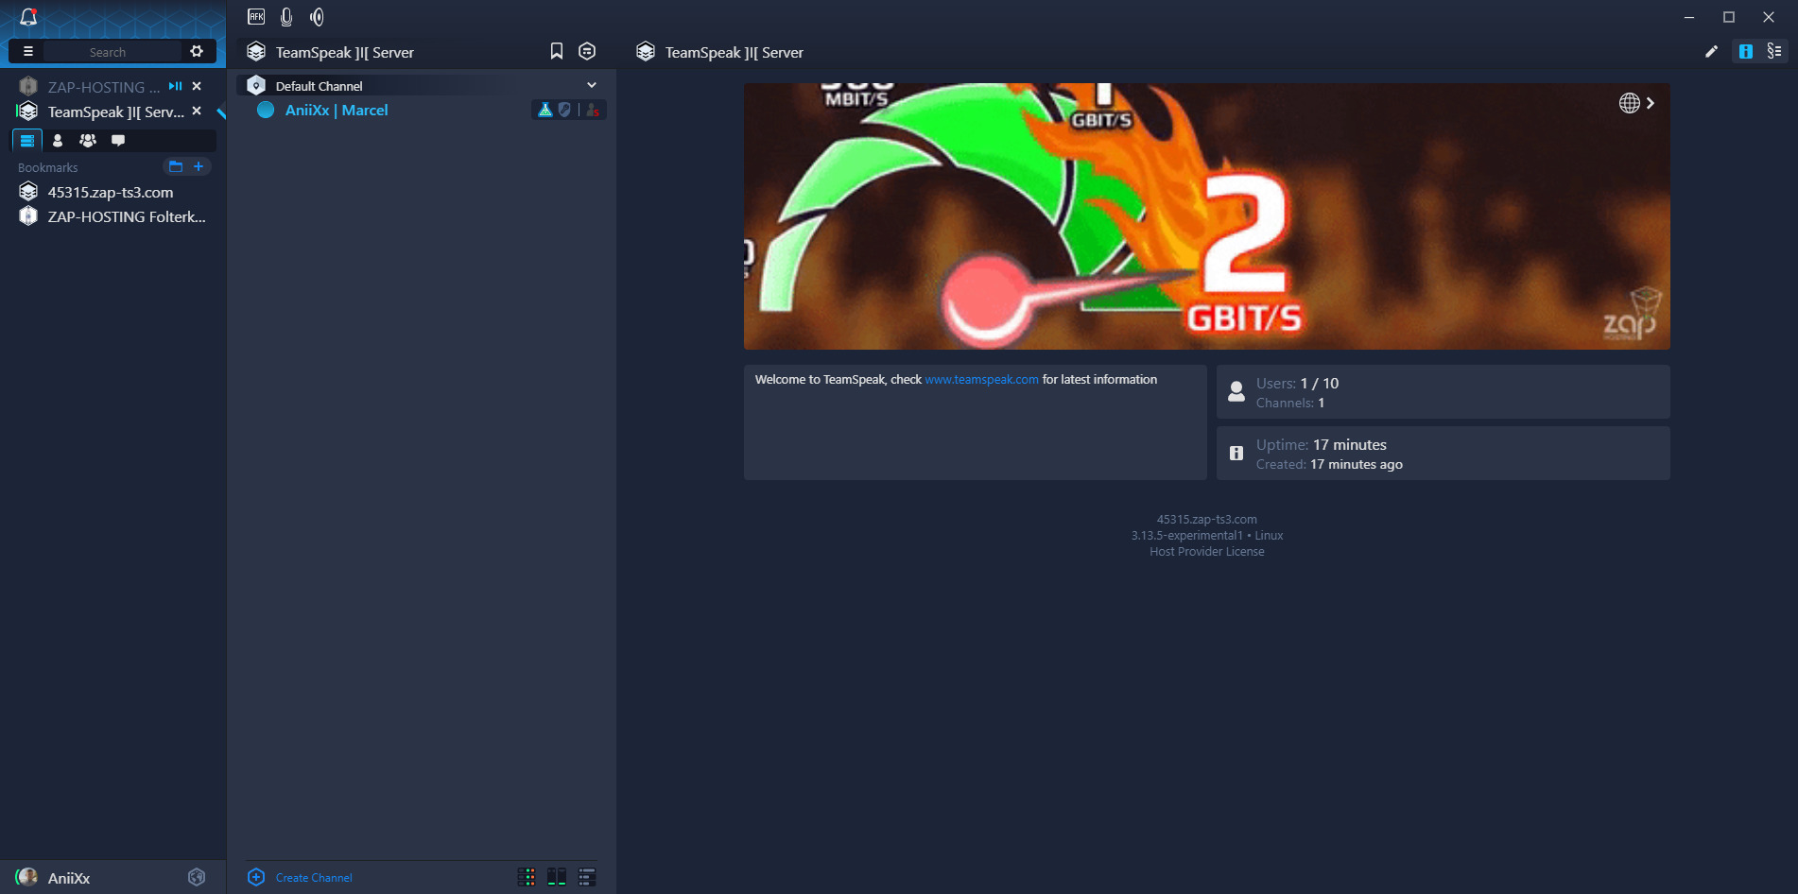Viewport: 1798px width, 894px height.
Task: Bookmark the current server
Action: (x=557, y=51)
